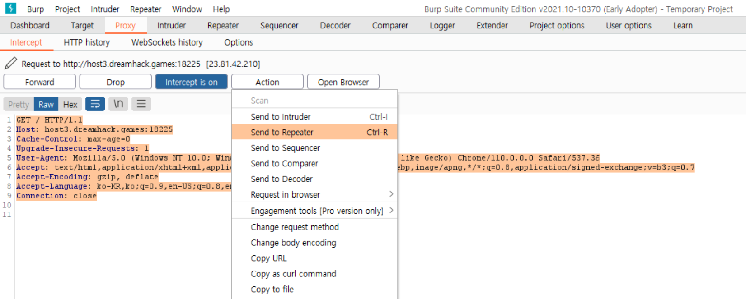Expand the Engagement tools submenu
Image resolution: width=746 pixels, height=299 pixels.
point(314,211)
